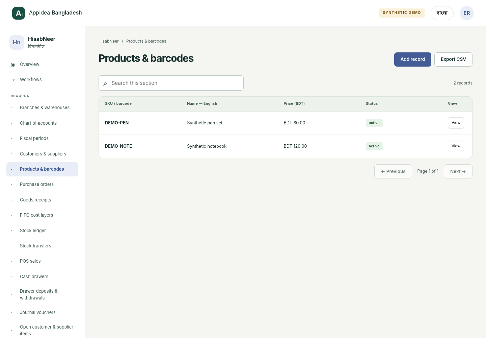Open Customers & suppliers

[x=42, y=154]
